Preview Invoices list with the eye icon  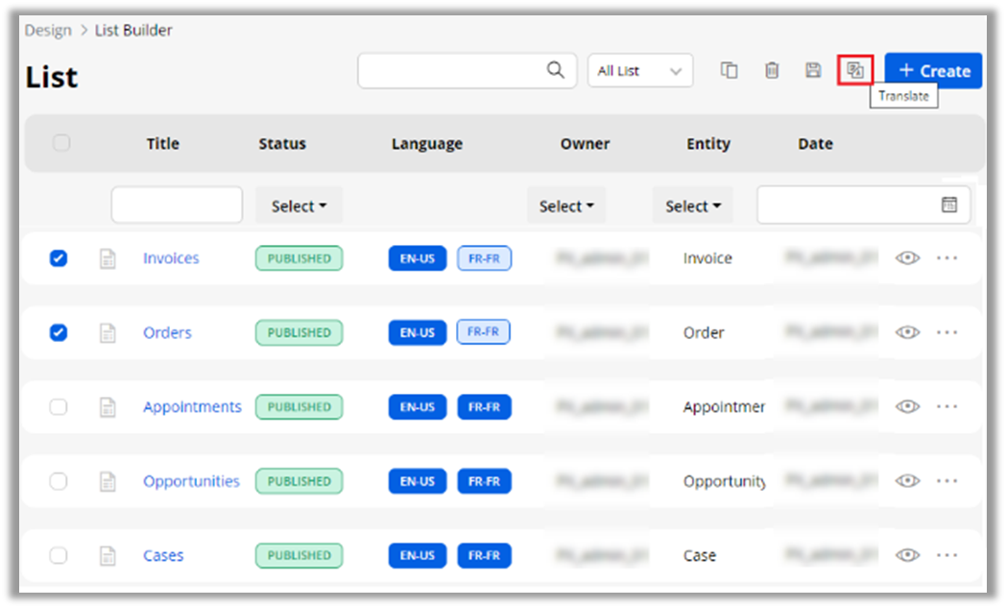point(907,258)
